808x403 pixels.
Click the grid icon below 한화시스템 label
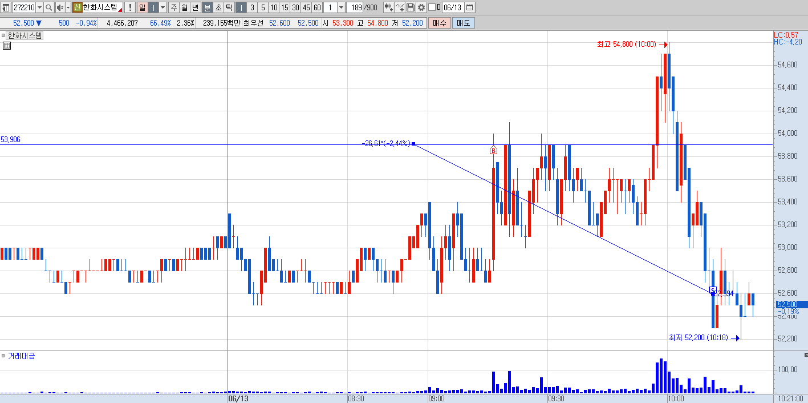(x=6, y=46)
